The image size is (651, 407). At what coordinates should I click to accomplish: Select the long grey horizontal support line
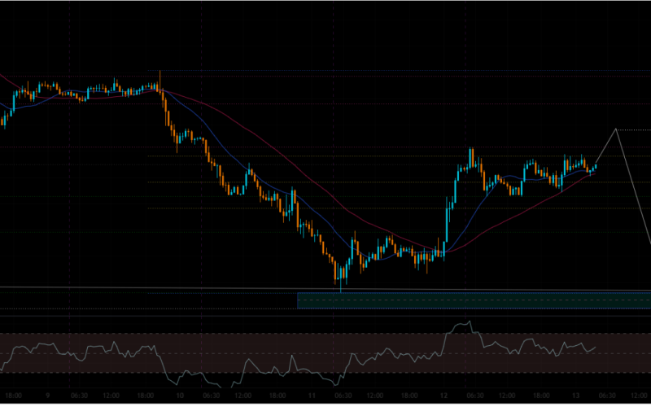[x=325, y=289]
